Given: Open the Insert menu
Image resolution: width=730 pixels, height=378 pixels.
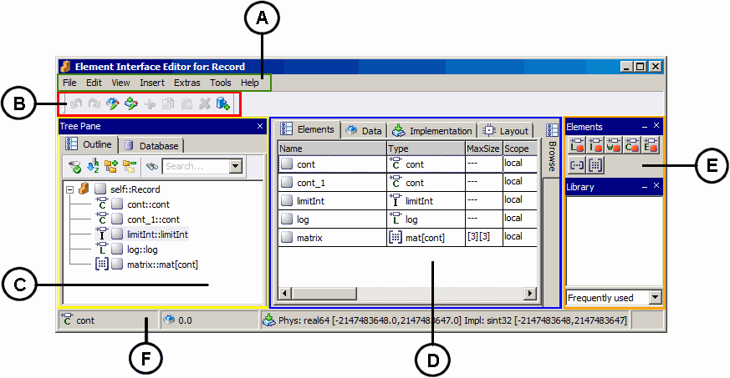Looking at the screenshot, I should point(152,83).
